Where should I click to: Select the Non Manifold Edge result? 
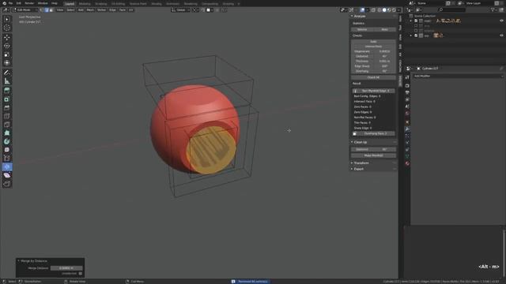click(x=373, y=91)
